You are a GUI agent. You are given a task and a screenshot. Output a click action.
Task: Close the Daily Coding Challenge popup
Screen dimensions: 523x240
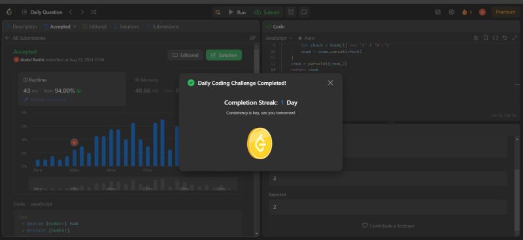(x=330, y=83)
